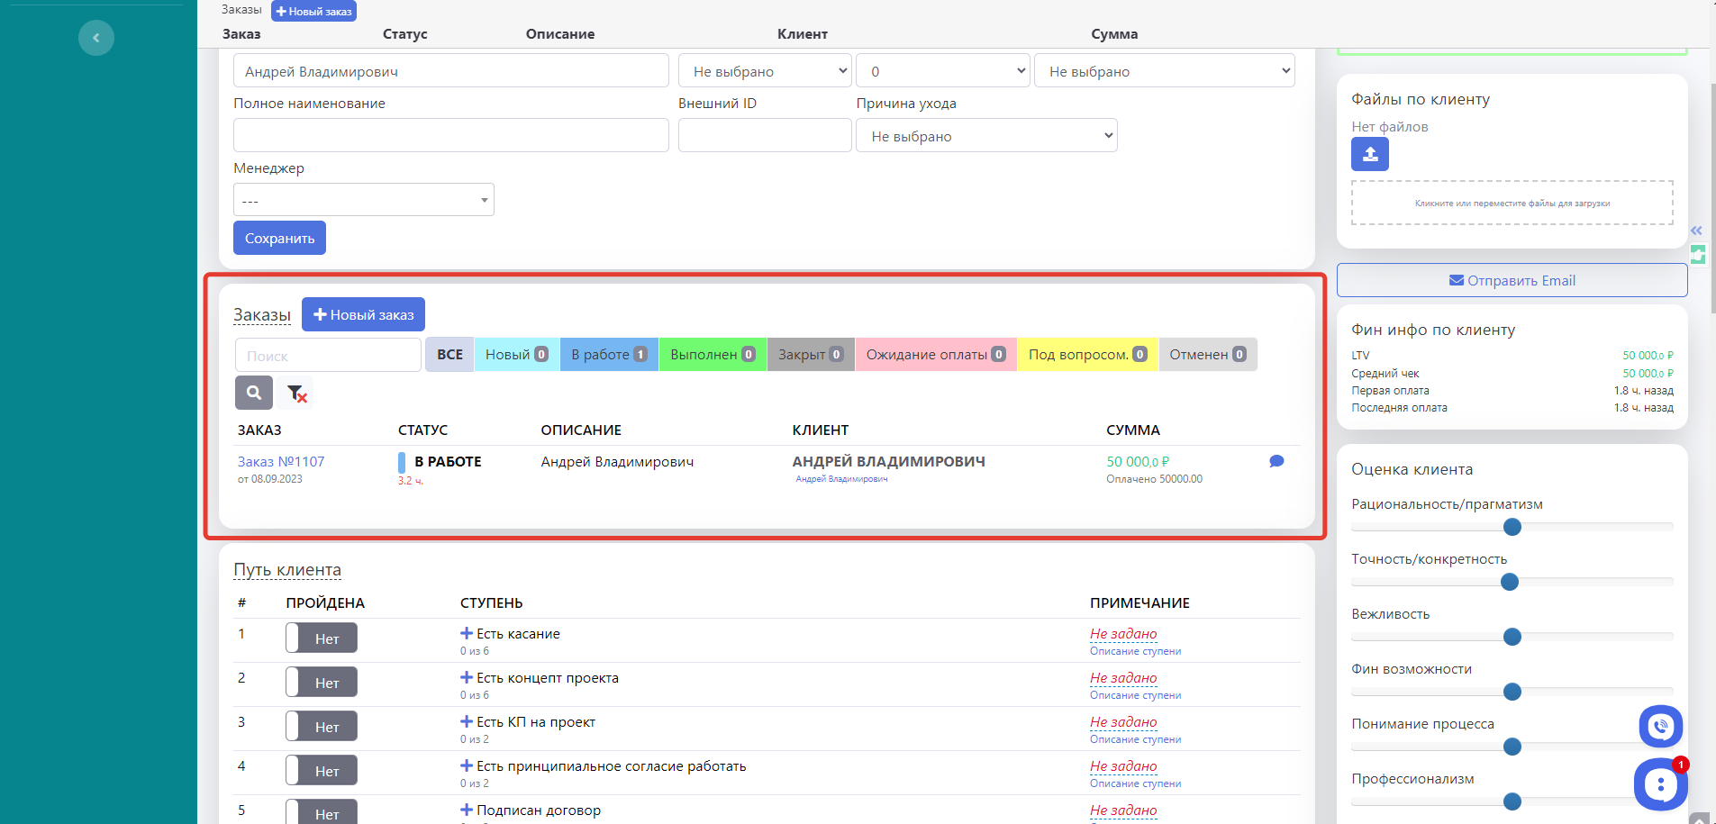Click the file upload icon button
This screenshot has height=824, width=1716.
click(1369, 154)
